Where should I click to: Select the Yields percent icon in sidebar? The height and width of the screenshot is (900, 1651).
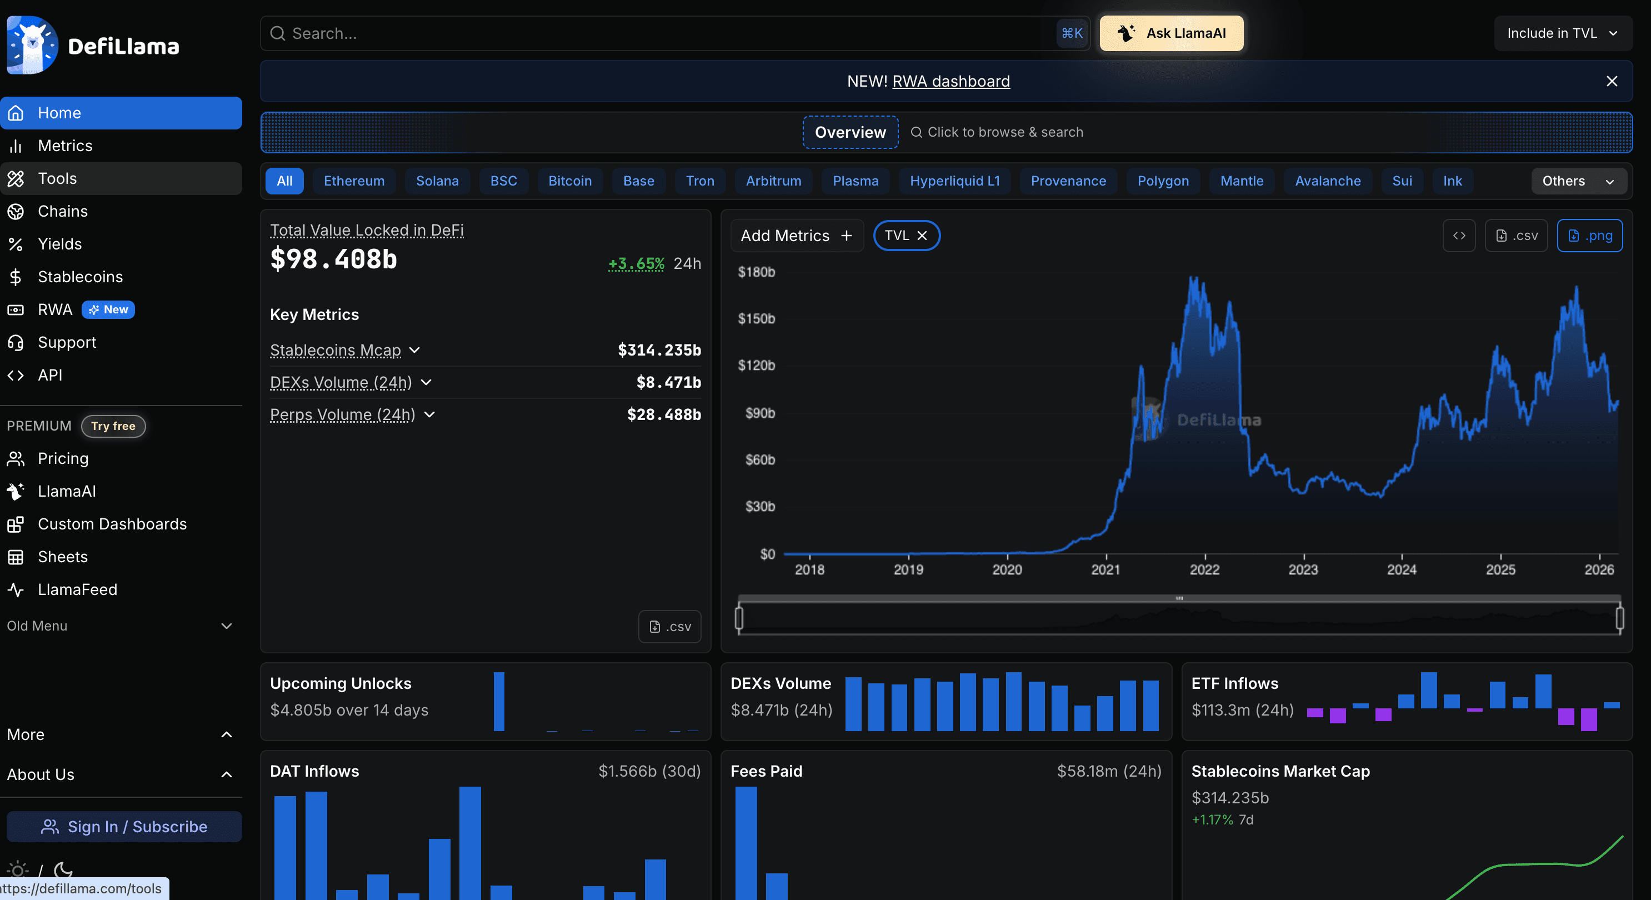[16, 243]
